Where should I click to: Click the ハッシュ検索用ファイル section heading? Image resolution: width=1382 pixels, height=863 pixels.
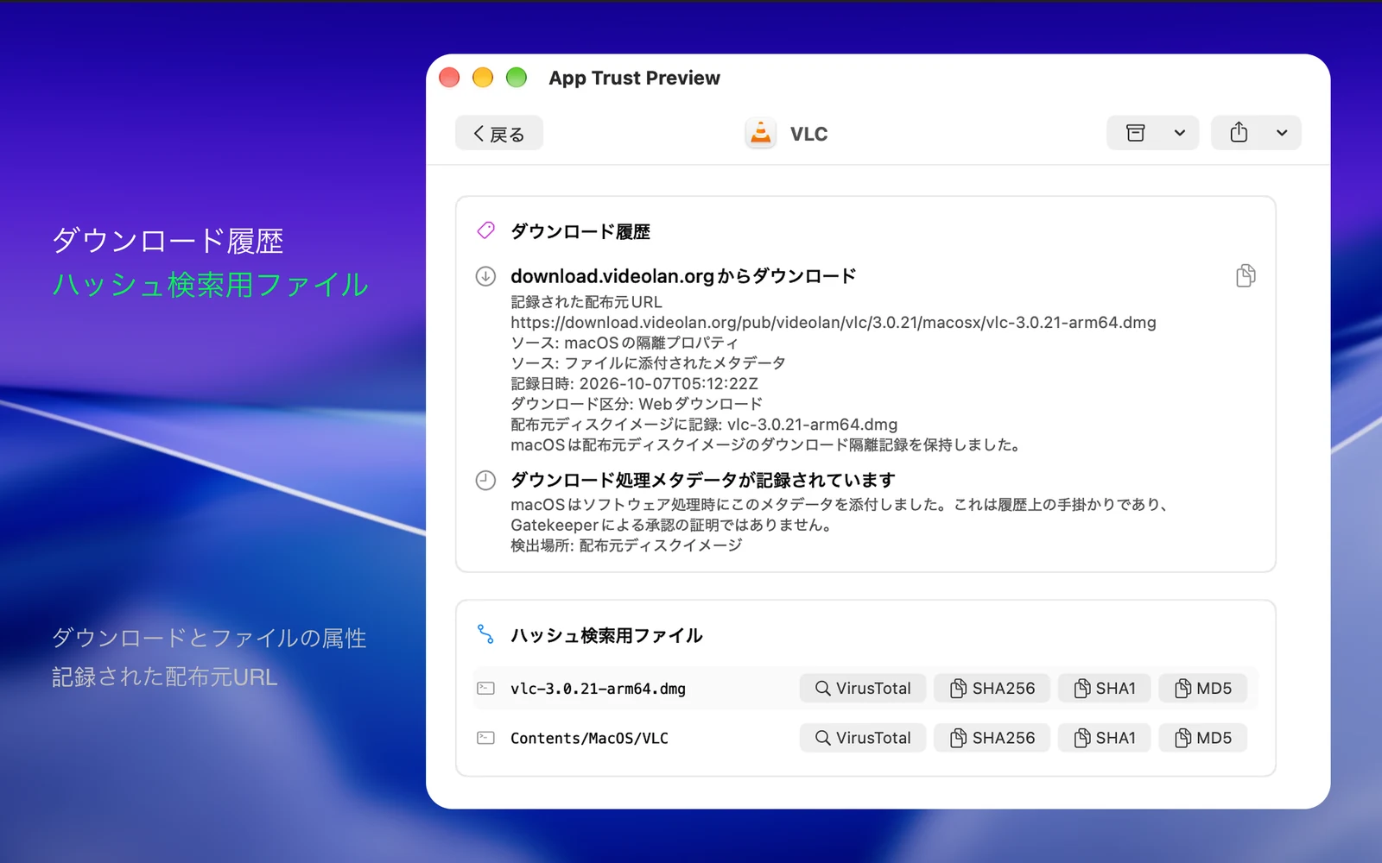(x=606, y=635)
